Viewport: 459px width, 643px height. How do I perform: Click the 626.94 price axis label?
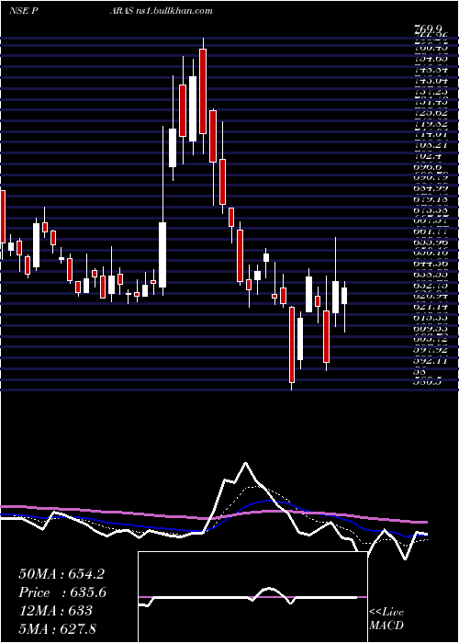431,296
